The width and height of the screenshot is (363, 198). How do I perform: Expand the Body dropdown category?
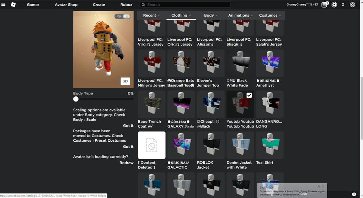pos(211,15)
